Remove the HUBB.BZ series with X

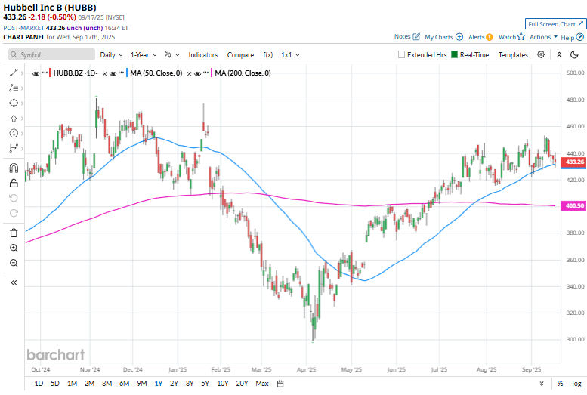(x=105, y=73)
